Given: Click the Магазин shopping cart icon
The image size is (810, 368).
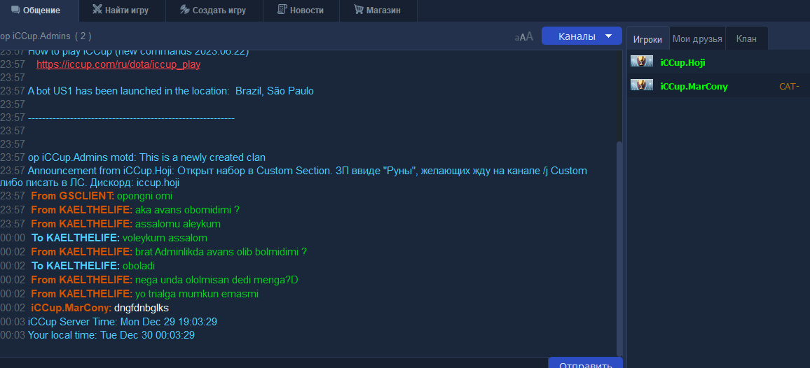Looking at the screenshot, I should pyautogui.click(x=359, y=10).
